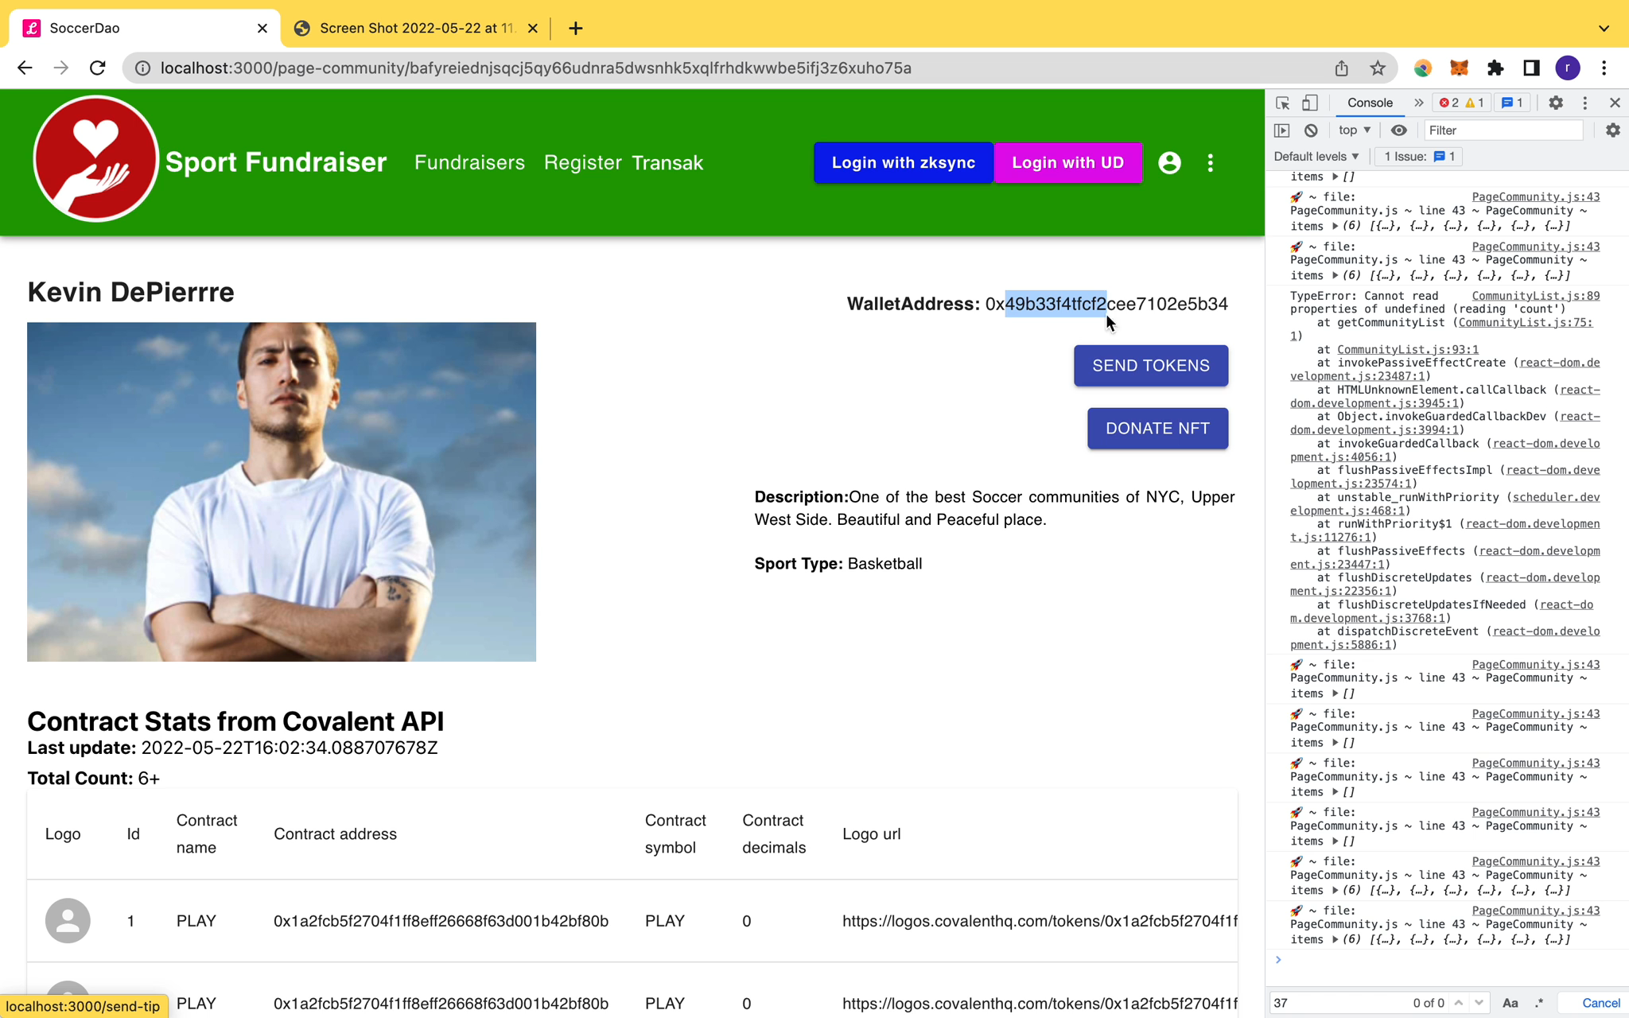Screen dimensions: 1629x1018
Task: Open the Transak nav link
Action: click(x=667, y=163)
